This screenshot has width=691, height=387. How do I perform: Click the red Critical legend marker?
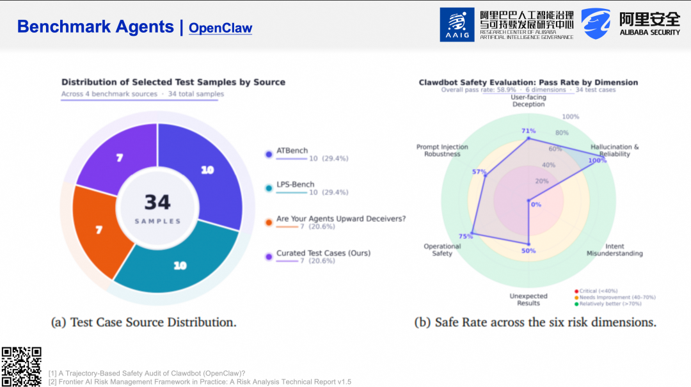[x=576, y=291]
